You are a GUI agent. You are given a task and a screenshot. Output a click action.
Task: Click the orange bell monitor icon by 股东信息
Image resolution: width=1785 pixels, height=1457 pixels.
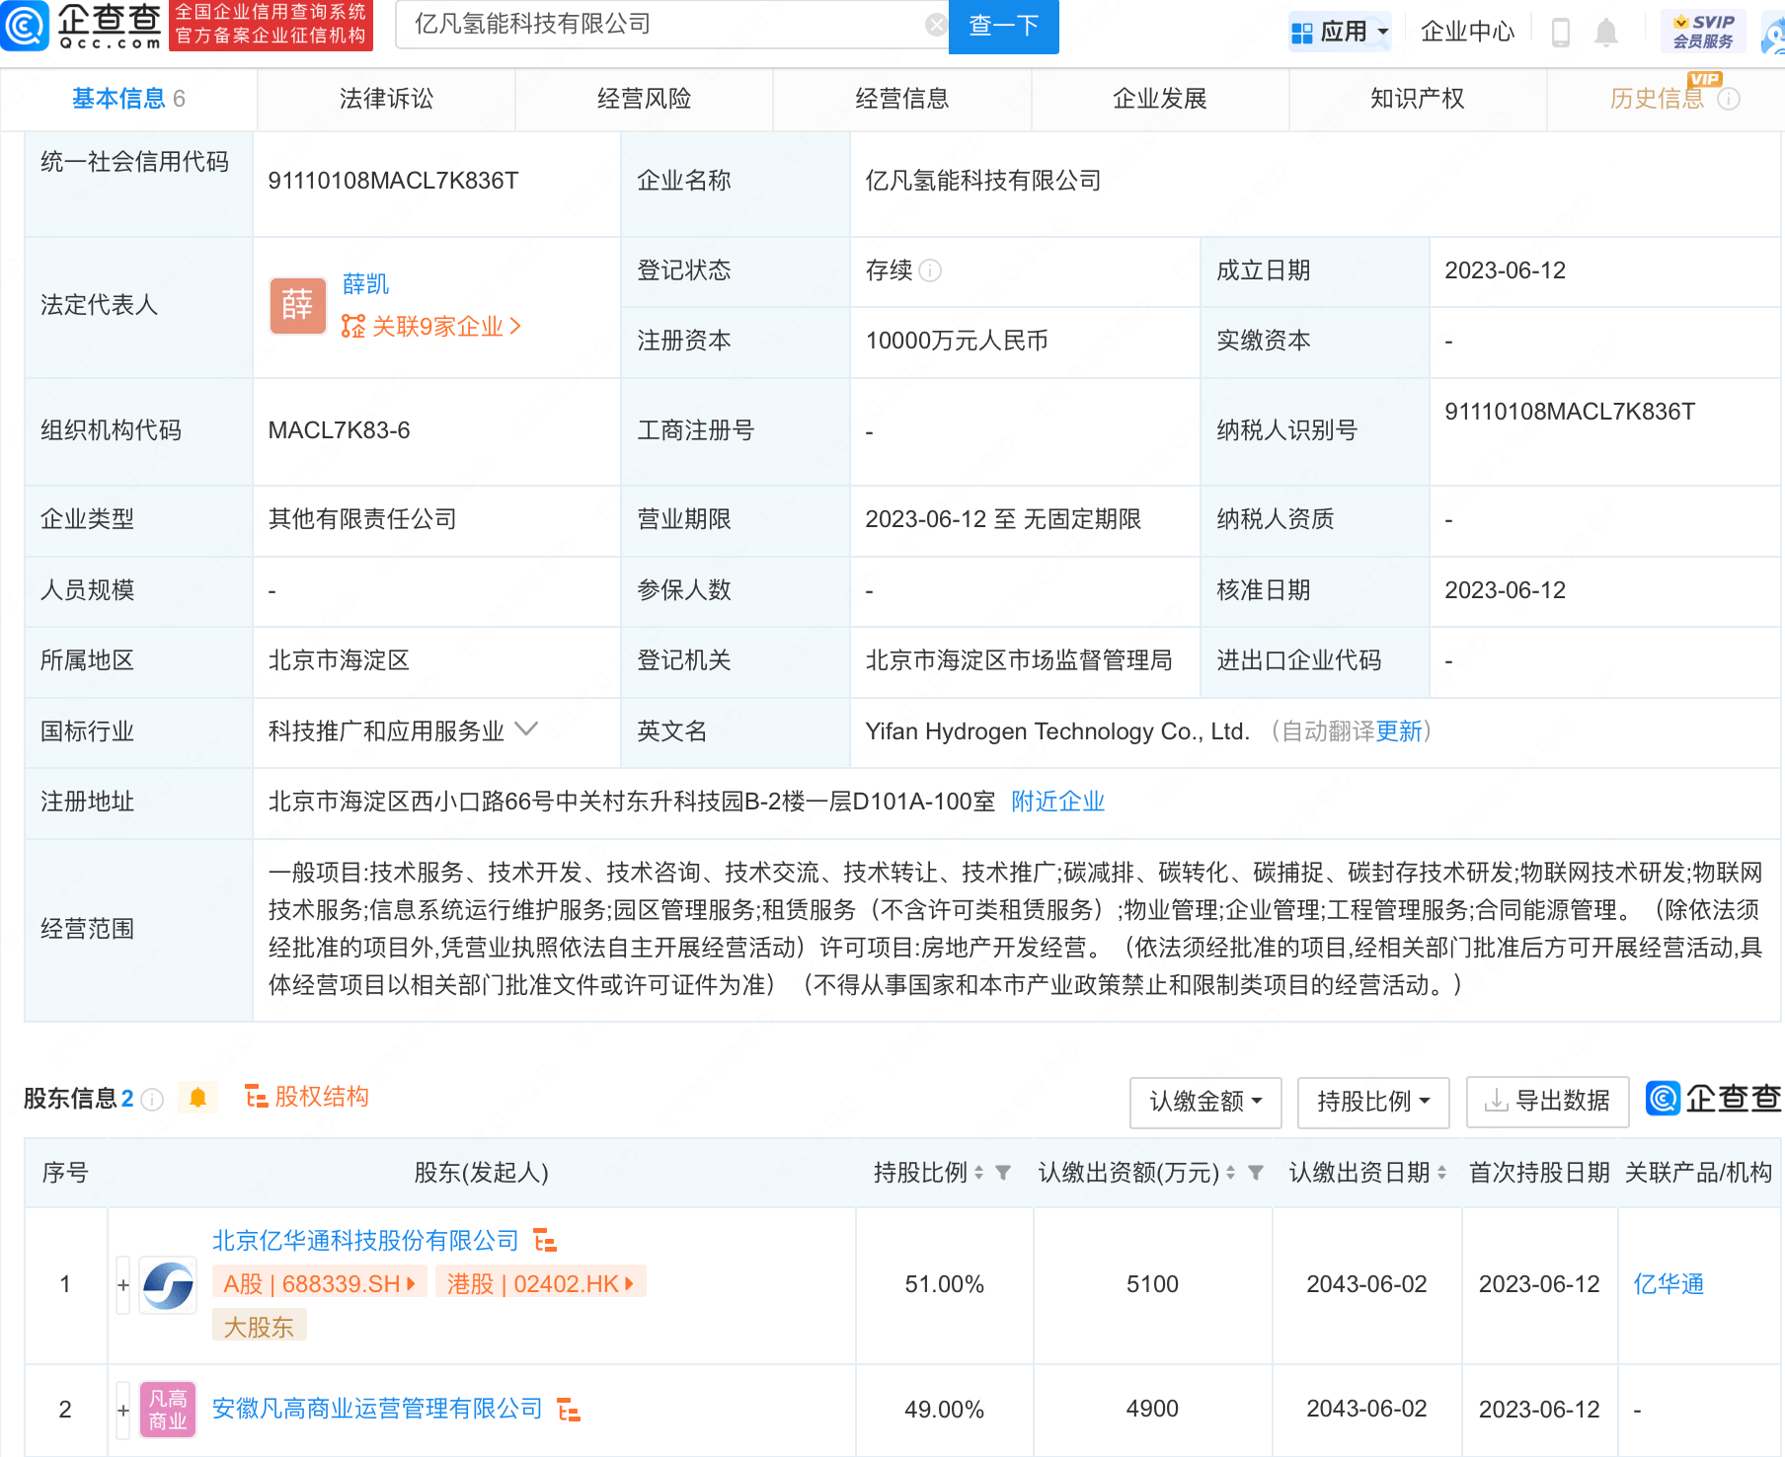[198, 1098]
